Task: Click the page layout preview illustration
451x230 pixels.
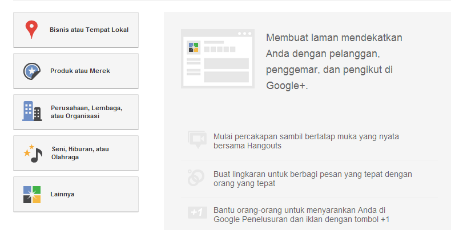Action: (218, 59)
